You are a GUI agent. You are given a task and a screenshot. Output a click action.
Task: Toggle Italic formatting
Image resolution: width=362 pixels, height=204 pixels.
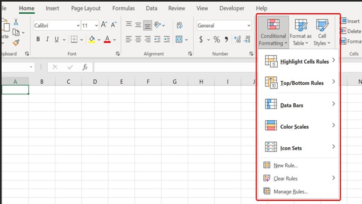pyautogui.click(x=47, y=39)
